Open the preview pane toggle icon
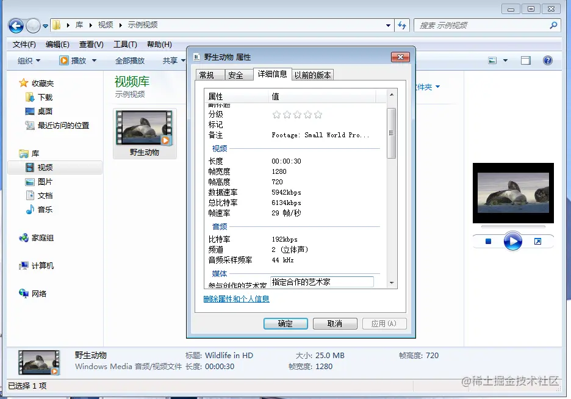 point(525,60)
